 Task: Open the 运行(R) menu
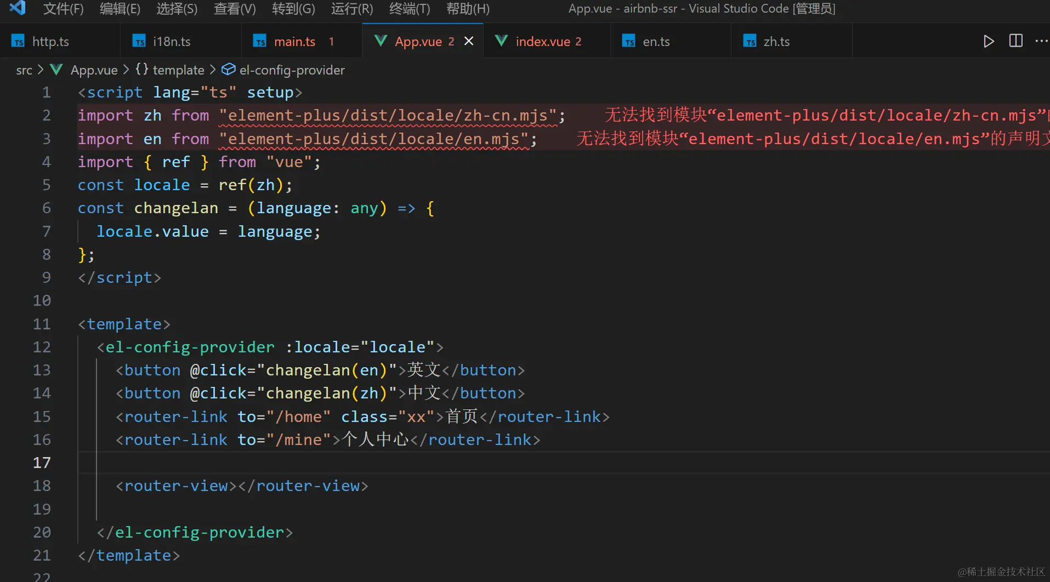tap(351, 8)
